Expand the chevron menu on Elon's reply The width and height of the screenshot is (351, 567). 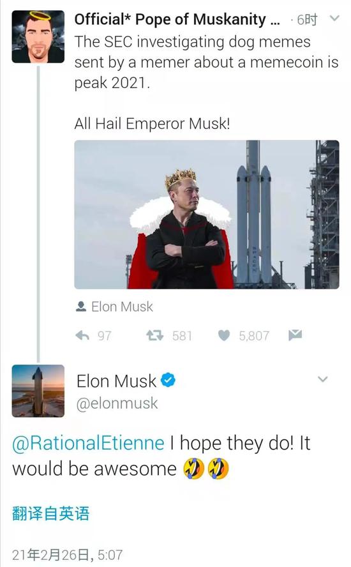click(x=322, y=379)
